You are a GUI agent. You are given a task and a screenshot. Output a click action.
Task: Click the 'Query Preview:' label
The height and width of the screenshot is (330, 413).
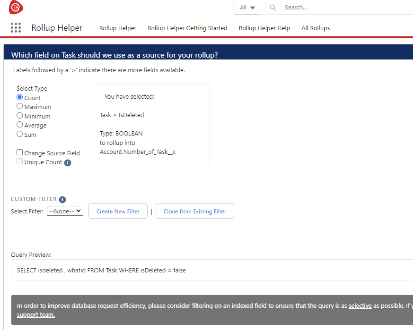coord(31,255)
